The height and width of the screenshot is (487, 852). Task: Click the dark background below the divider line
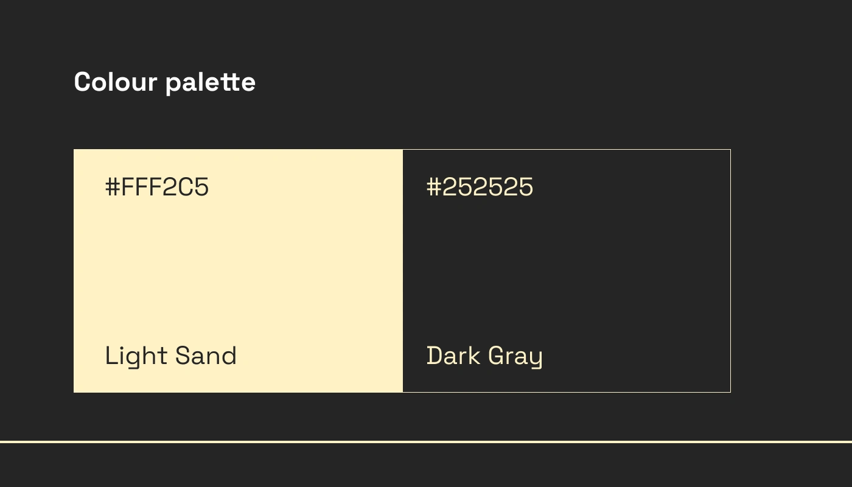pyautogui.click(x=426, y=465)
